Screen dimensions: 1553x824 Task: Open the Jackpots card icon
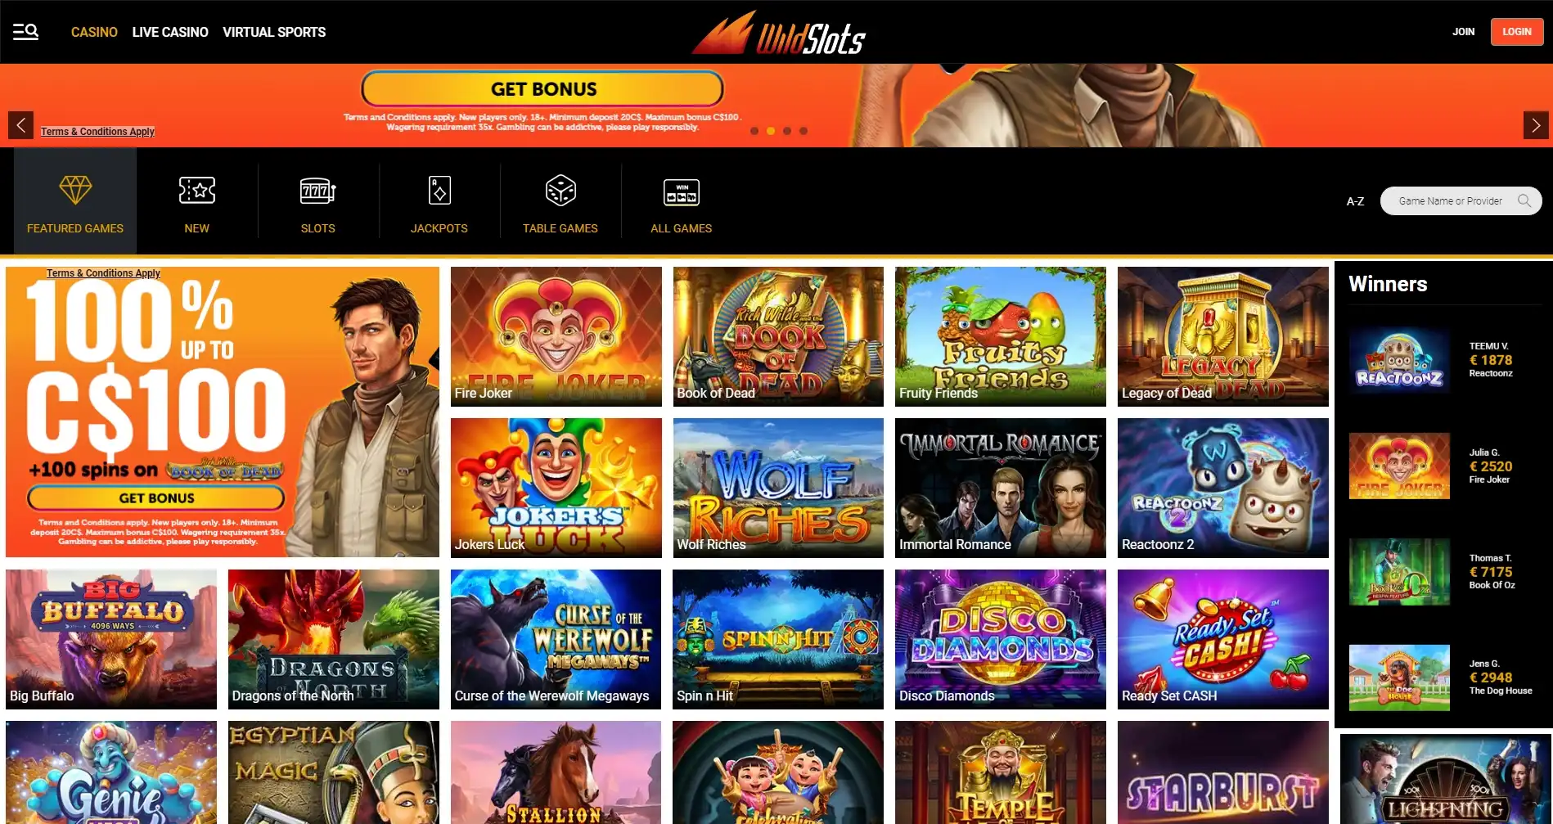(x=439, y=190)
